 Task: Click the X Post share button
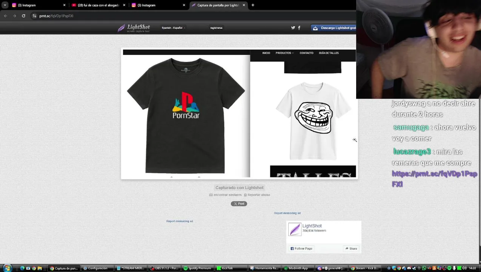coord(239,204)
